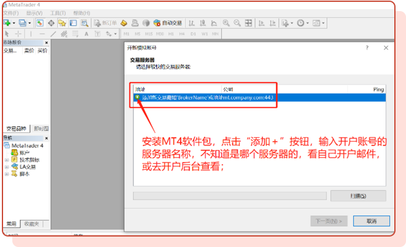Open dropdown arrow beside indicators icon

pyautogui.click(x=292, y=23)
